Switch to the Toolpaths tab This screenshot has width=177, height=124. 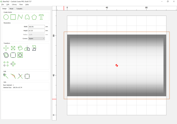19,8
